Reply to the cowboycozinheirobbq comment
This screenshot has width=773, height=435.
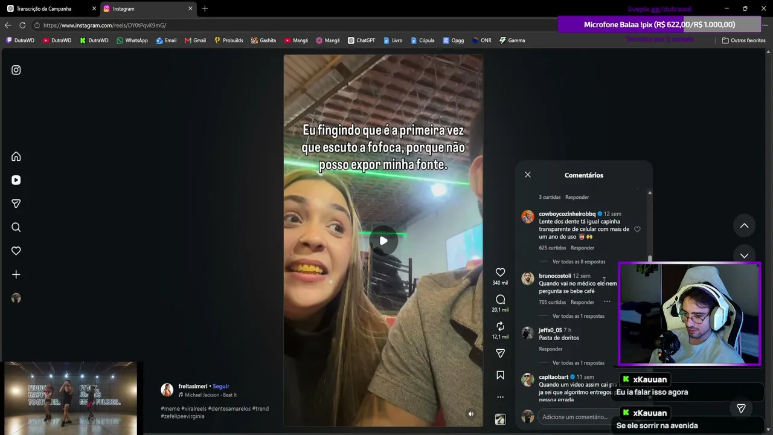pos(582,248)
